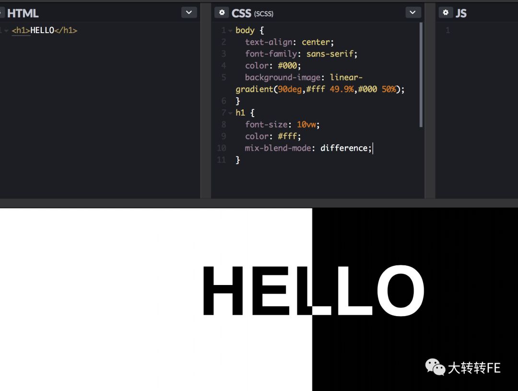Expand the HTML panel dropdown menu

pyautogui.click(x=189, y=12)
